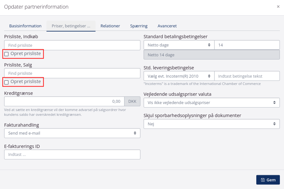This screenshot has width=284, height=189.
Task: Switch to the Basisinformation tab
Action: pos(25,26)
